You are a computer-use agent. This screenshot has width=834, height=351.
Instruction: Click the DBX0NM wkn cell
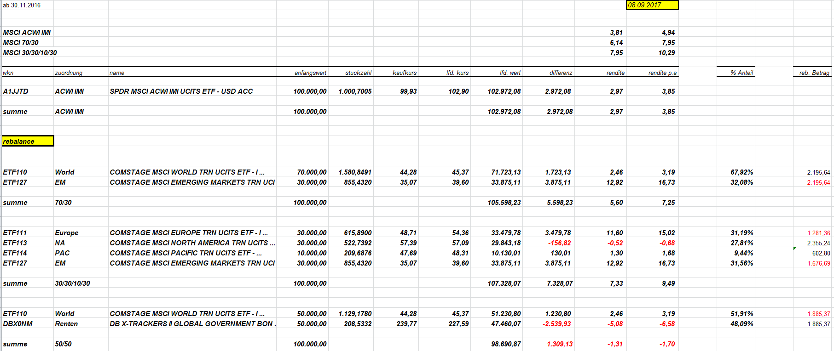[28, 324]
